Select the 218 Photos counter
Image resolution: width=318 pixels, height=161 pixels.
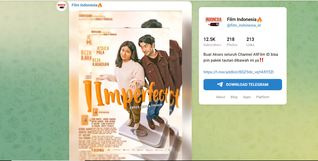232,42
